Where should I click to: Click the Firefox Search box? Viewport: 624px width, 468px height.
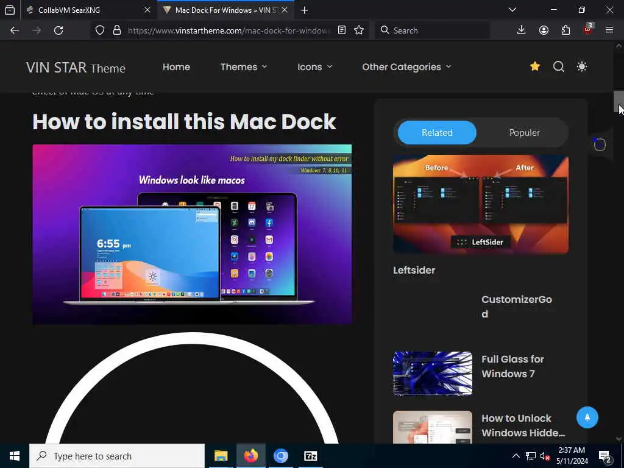click(432, 30)
